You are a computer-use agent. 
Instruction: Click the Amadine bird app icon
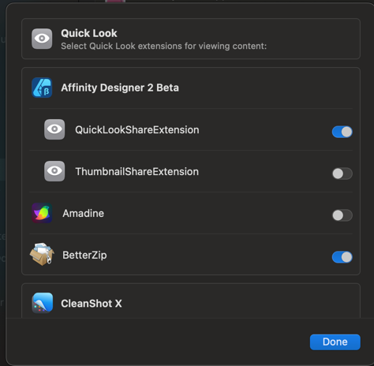pyautogui.click(x=42, y=213)
